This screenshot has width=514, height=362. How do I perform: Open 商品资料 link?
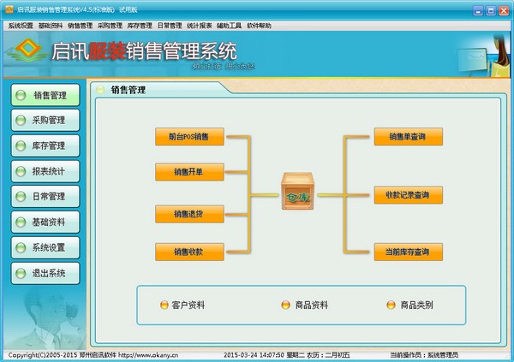click(312, 306)
